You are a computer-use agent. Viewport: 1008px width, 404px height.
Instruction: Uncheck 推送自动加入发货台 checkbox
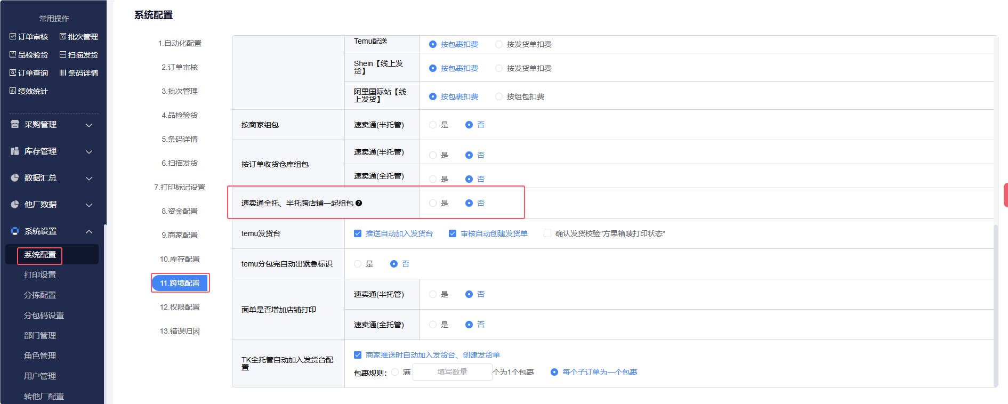pyautogui.click(x=358, y=233)
